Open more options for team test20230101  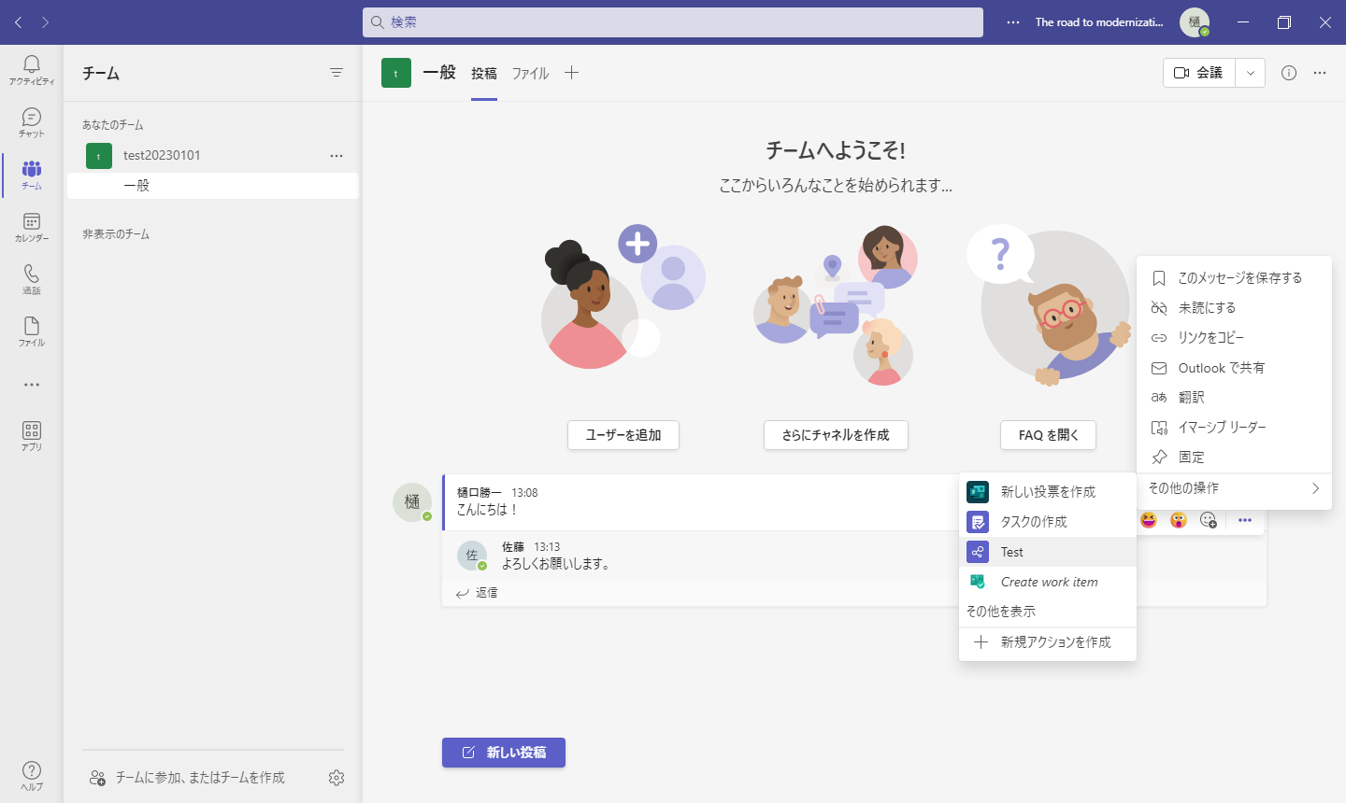pyautogui.click(x=336, y=156)
